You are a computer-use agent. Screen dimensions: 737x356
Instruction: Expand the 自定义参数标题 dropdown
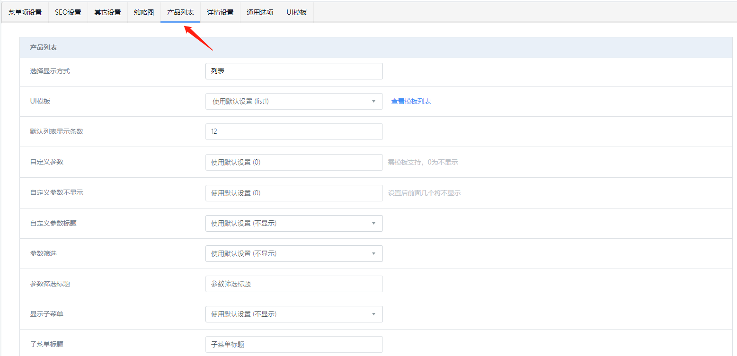coord(293,223)
